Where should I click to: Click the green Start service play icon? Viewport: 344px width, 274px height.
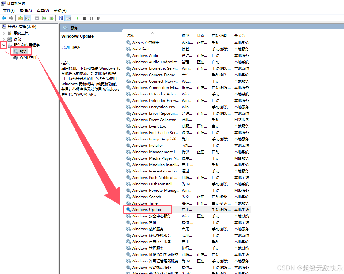click(78, 18)
